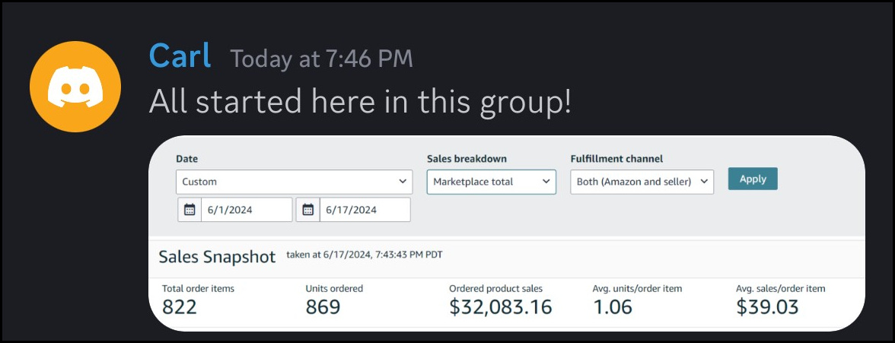The image size is (895, 343).
Task: Open the attached sales screenshot image
Action: pyautogui.click(x=507, y=233)
